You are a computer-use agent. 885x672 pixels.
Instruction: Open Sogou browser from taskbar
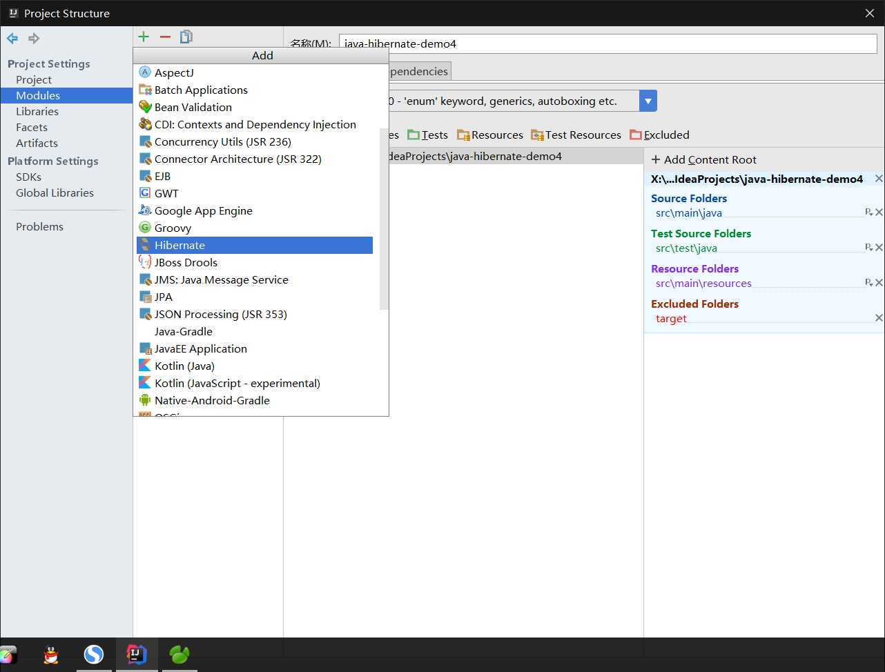pyautogui.click(x=94, y=655)
